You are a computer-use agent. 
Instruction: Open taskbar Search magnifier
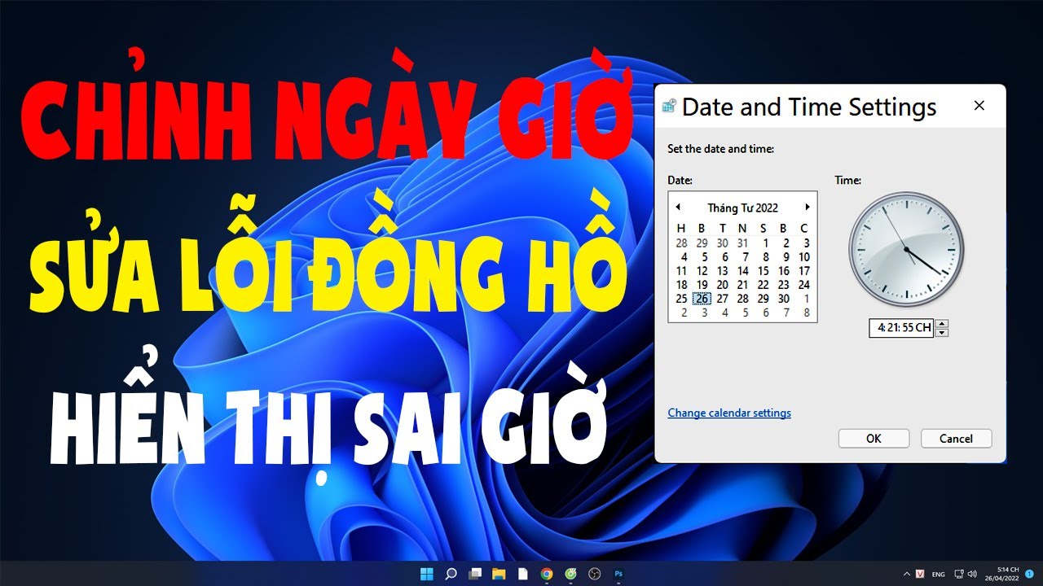(x=451, y=574)
